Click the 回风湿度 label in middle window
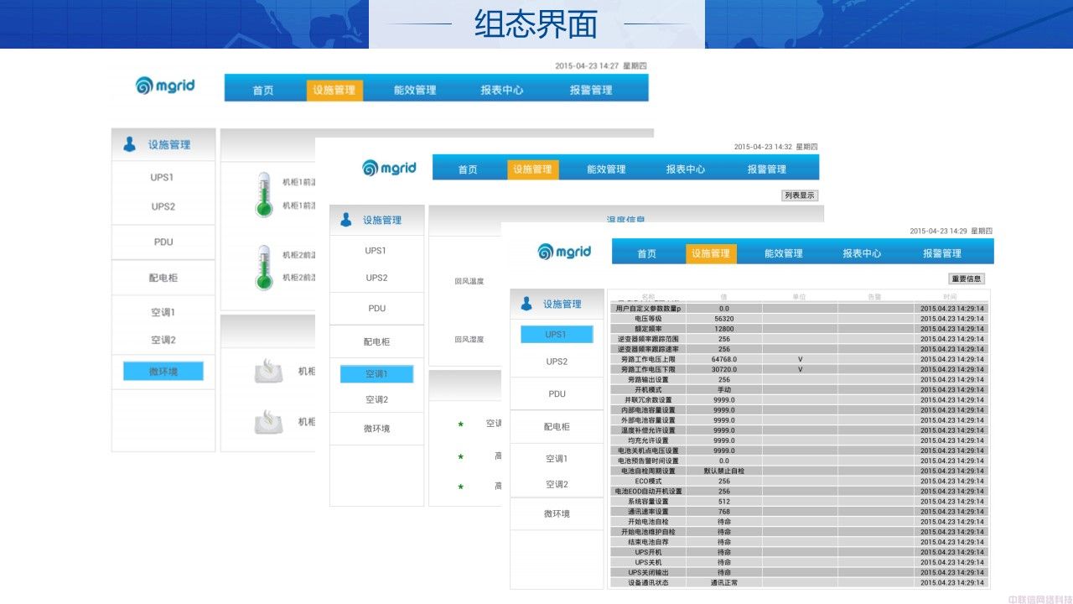 pos(469,340)
